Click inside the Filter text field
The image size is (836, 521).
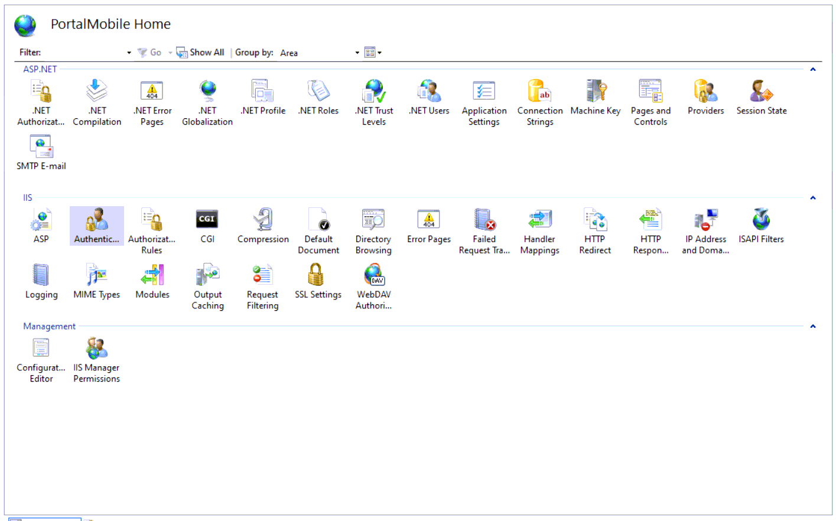tap(84, 53)
